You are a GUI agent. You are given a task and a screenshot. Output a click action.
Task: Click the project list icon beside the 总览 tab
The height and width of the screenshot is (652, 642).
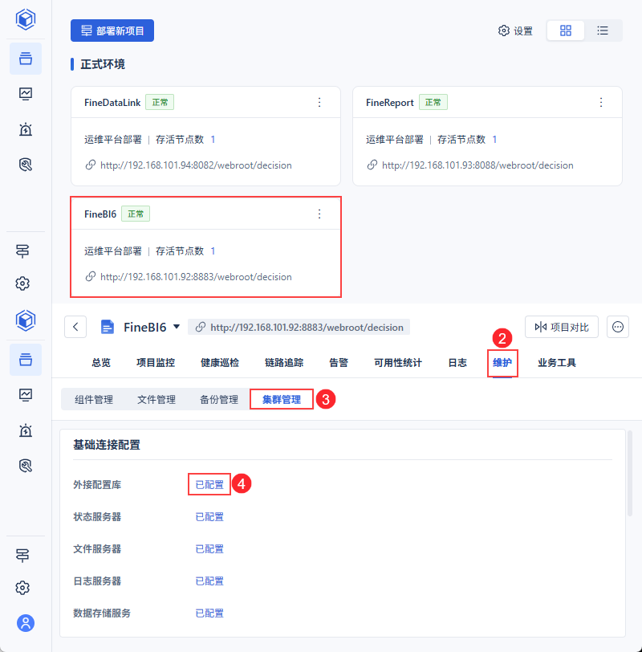[x=26, y=360]
